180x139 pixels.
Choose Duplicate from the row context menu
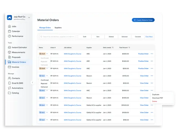coord(156,94)
